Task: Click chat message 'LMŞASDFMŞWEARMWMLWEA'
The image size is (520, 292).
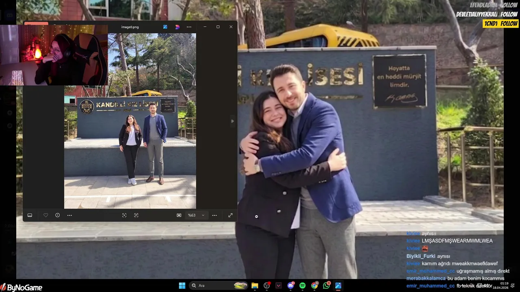Action: point(457,241)
